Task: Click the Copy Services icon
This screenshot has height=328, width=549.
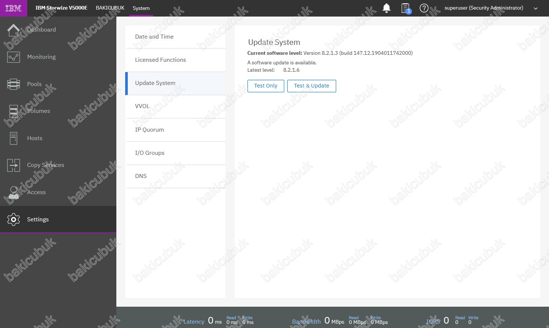Action: click(14, 165)
